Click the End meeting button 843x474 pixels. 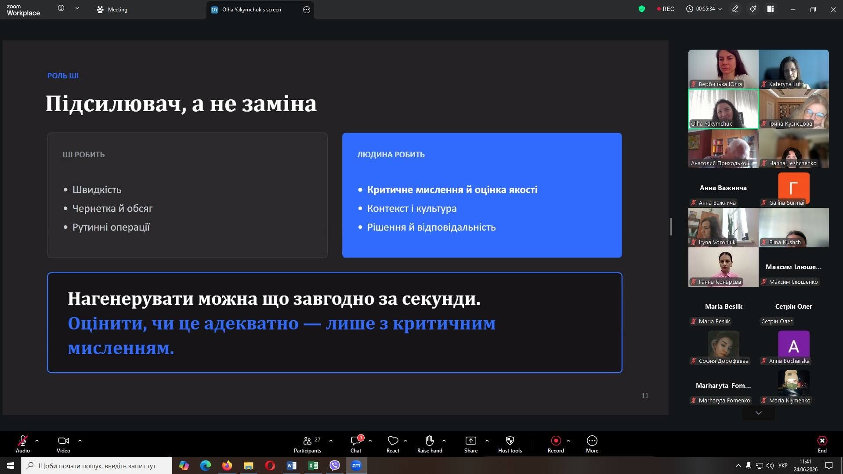tap(822, 444)
